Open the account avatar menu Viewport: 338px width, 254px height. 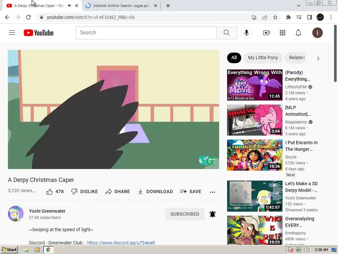[318, 33]
